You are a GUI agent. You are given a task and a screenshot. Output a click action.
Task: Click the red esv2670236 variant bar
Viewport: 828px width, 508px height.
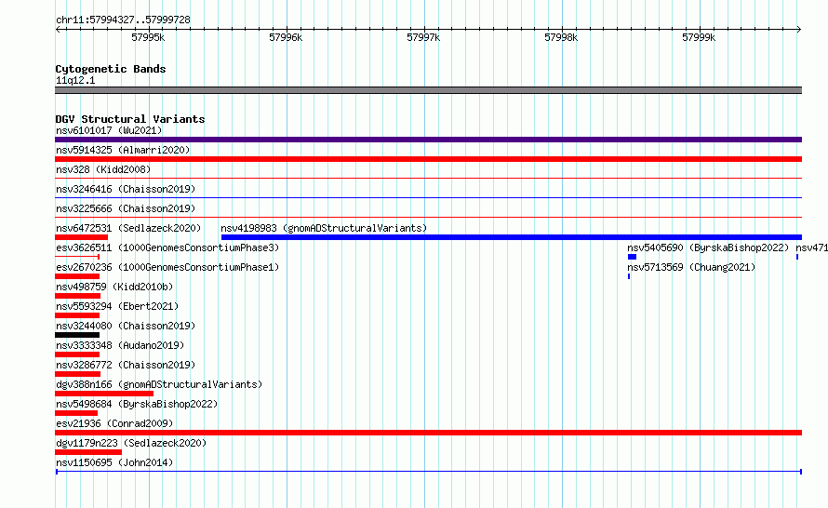click(77, 276)
